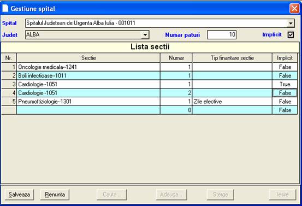
Task: Click the document icon in title bar
Action: pos(5,8)
